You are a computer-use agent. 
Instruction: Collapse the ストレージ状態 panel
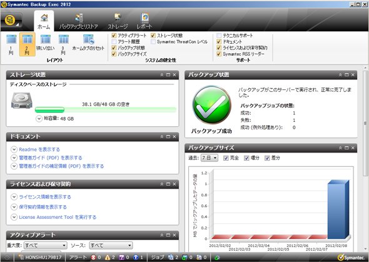162,75
